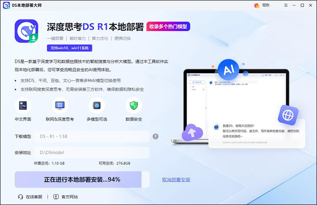The width and height of the screenshot is (317, 205).
Task: Click the 昵称 nickname label
Action: click(x=266, y=5)
